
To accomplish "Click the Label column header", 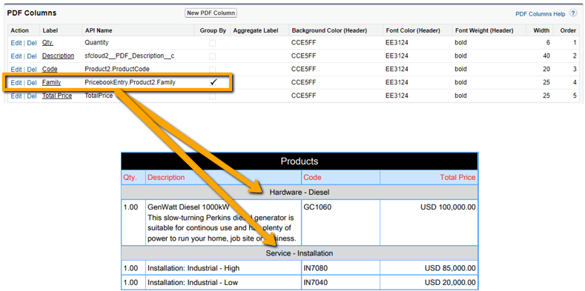I will (50, 30).
